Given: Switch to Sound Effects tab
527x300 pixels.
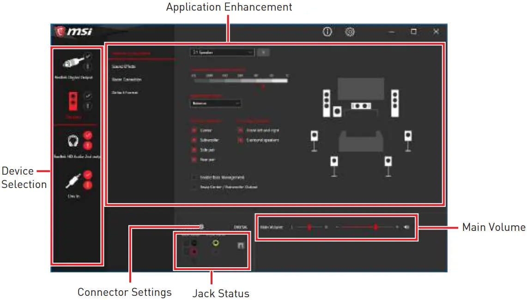Looking at the screenshot, I should point(124,66).
